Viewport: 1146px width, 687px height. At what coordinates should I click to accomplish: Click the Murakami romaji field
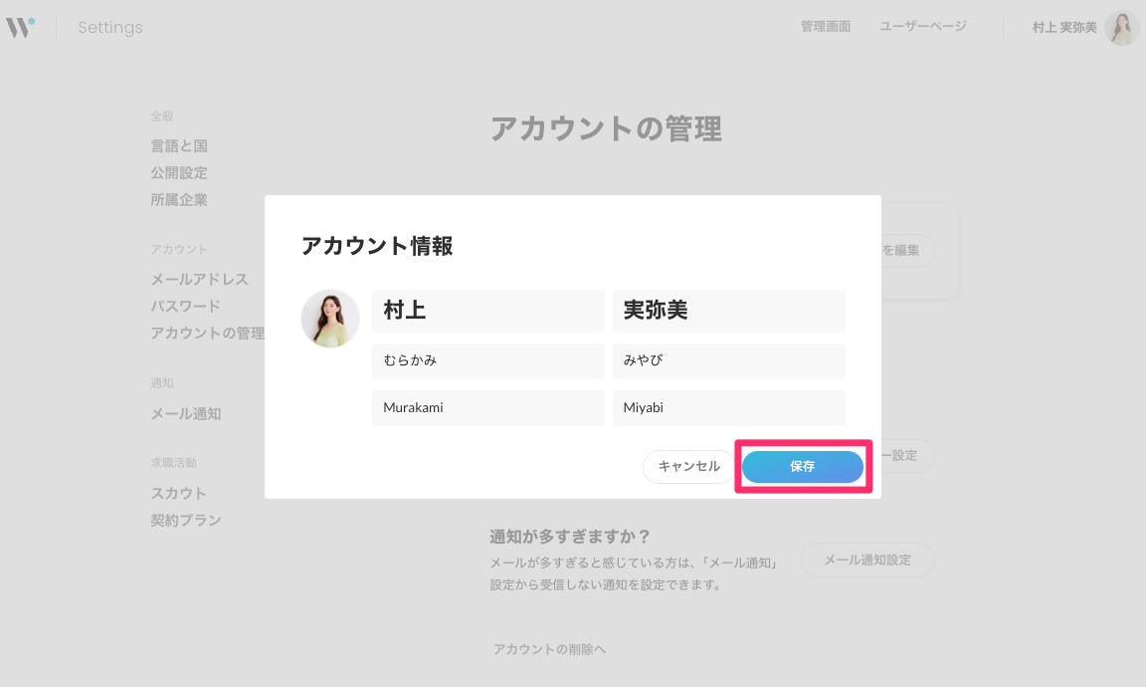click(x=487, y=407)
